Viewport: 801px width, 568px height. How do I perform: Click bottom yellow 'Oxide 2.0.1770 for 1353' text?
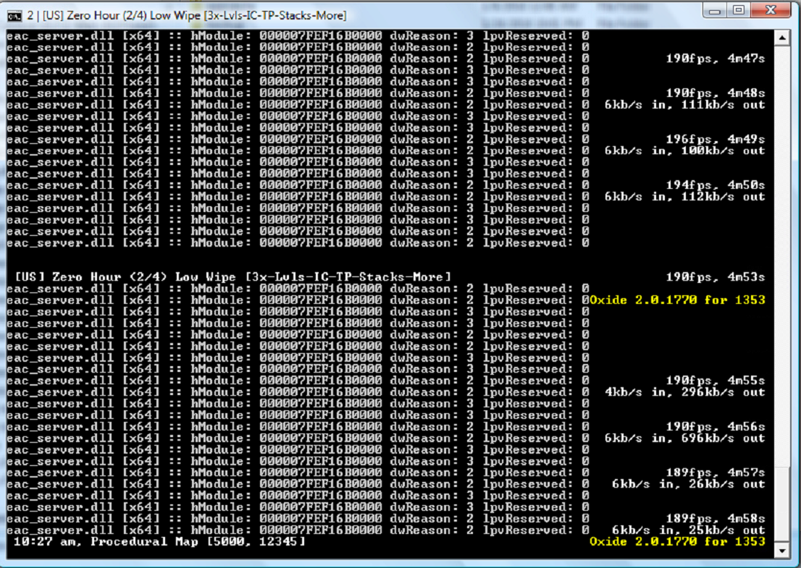coord(677,541)
